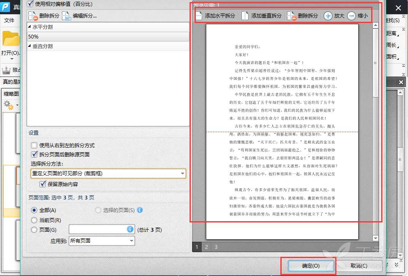
Task: Zoom out the preview (缩小)
Action: click(x=357, y=15)
